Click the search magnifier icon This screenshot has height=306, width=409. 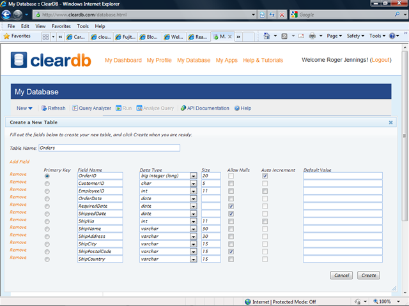(x=397, y=14)
